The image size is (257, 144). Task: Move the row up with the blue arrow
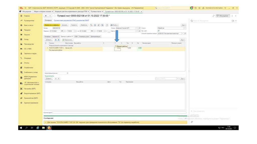pos(56,40)
